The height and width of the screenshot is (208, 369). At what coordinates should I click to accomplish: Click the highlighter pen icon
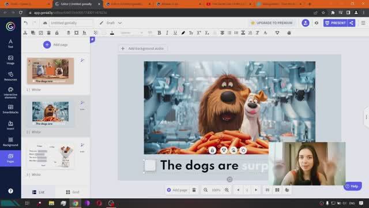point(183,33)
